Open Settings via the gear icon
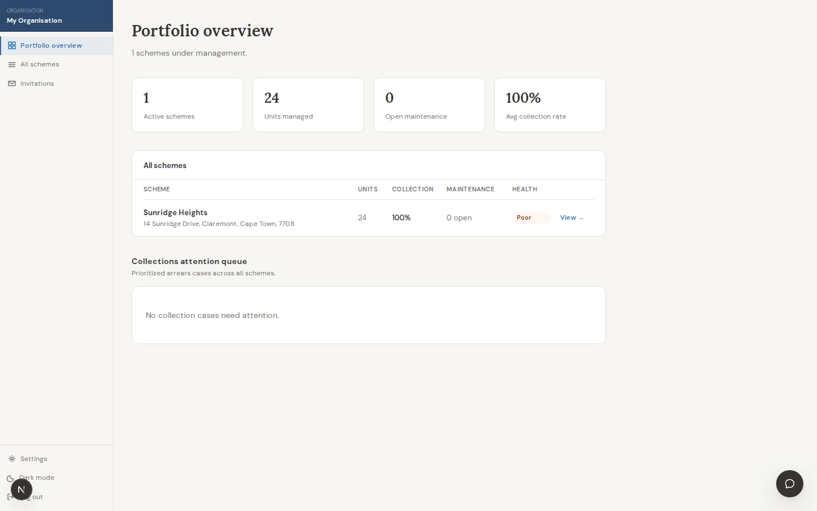This screenshot has width=817, height=511. click(12, 459)
